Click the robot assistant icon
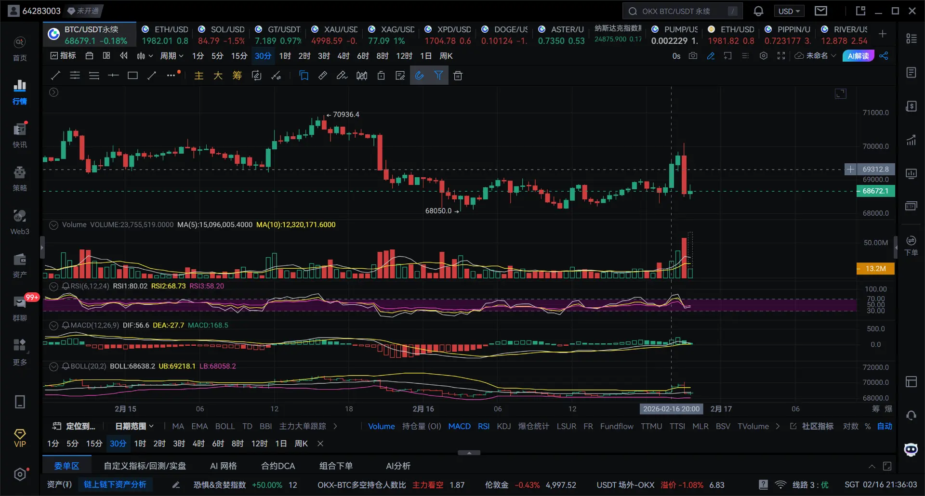 tap(911, 449)
